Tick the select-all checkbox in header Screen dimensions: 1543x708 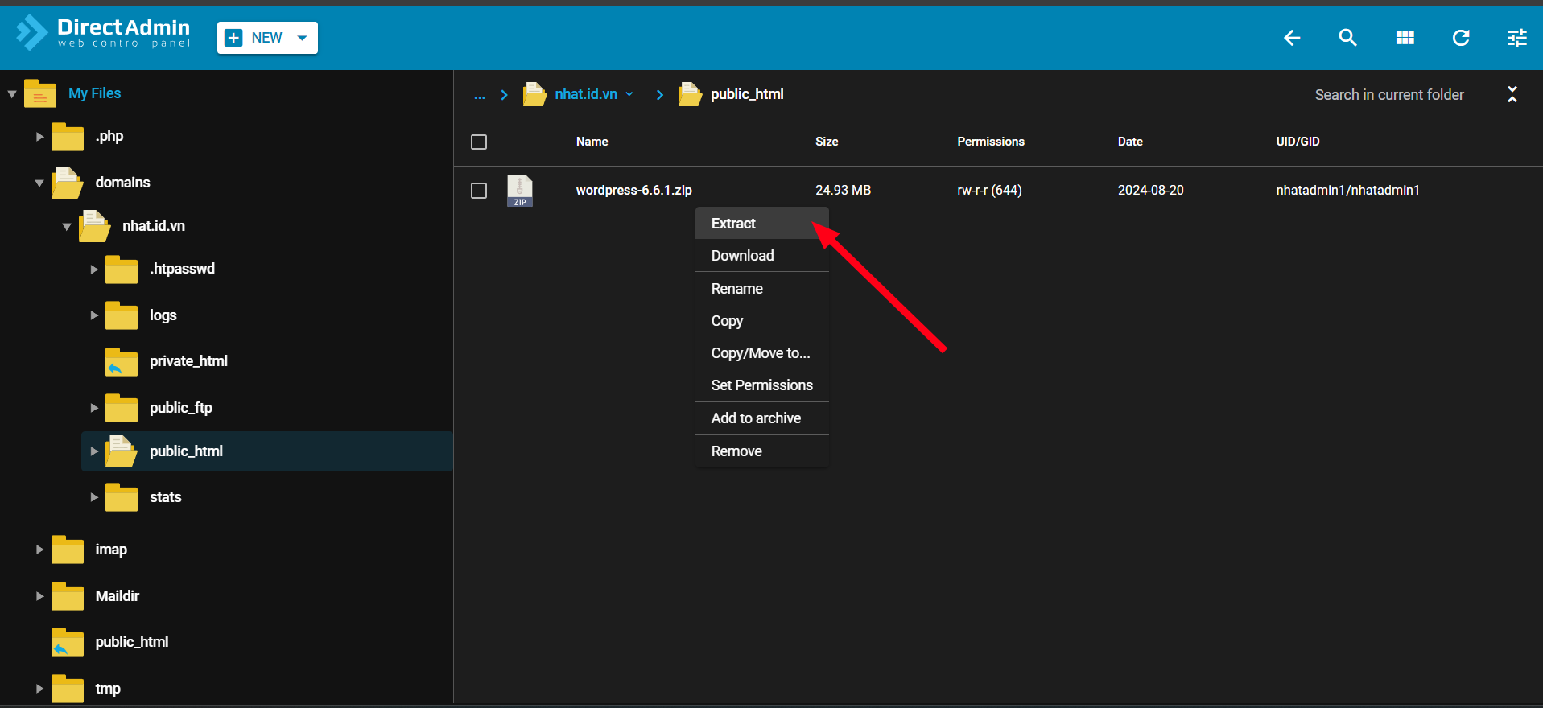click(479, 142)
